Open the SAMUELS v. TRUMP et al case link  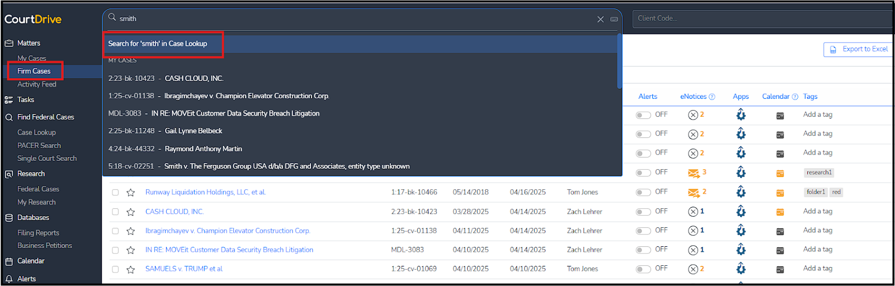(x=184, y=269)
